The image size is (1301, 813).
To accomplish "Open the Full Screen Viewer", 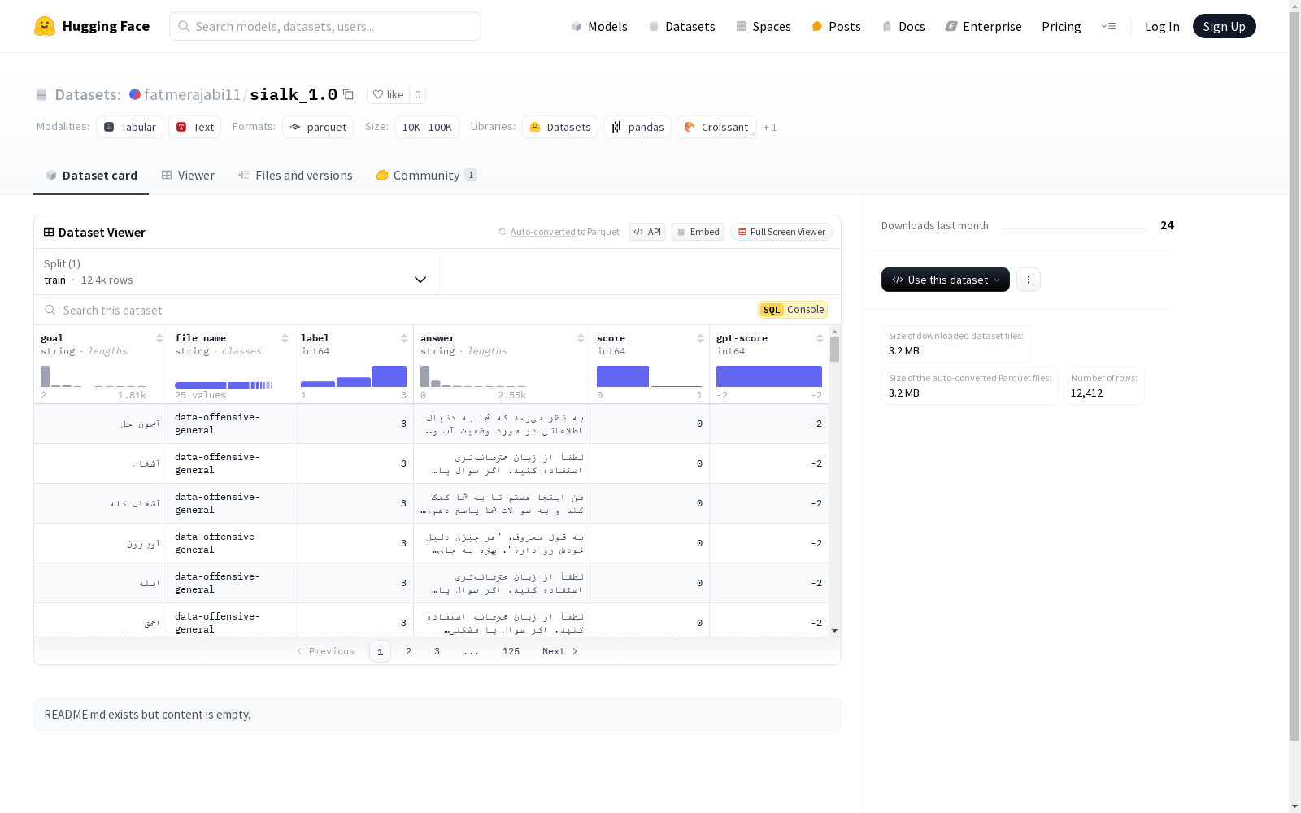I will coord(781,232).
